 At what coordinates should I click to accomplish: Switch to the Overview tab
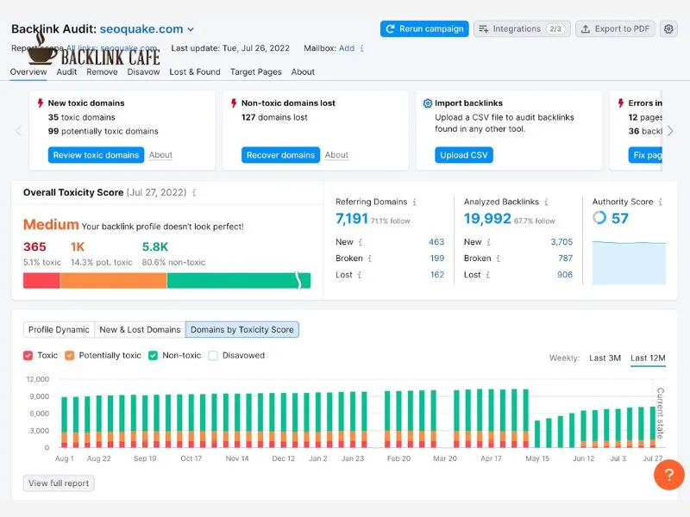28,72
